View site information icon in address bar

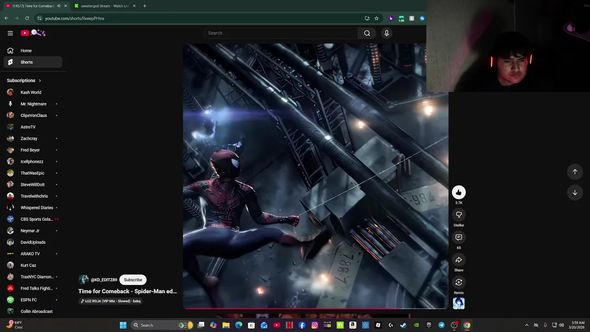point(39,18)
